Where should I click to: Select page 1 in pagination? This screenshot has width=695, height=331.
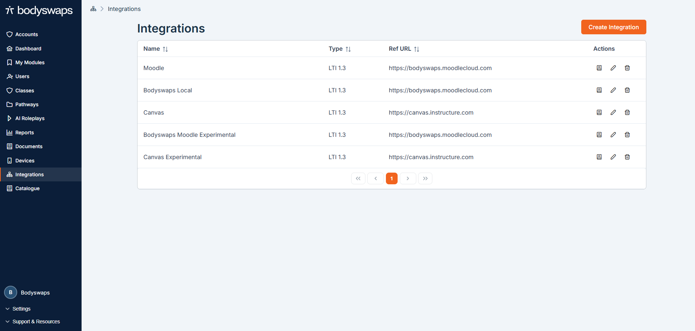point(391,178)
